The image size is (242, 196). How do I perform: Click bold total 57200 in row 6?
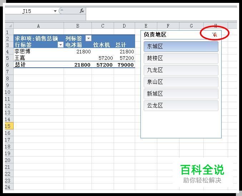click(x=103, y=64)
